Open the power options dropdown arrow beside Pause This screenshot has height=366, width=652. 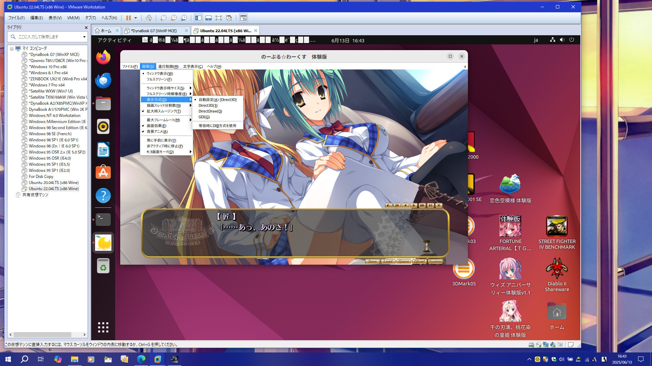click(x=135, y=18)
